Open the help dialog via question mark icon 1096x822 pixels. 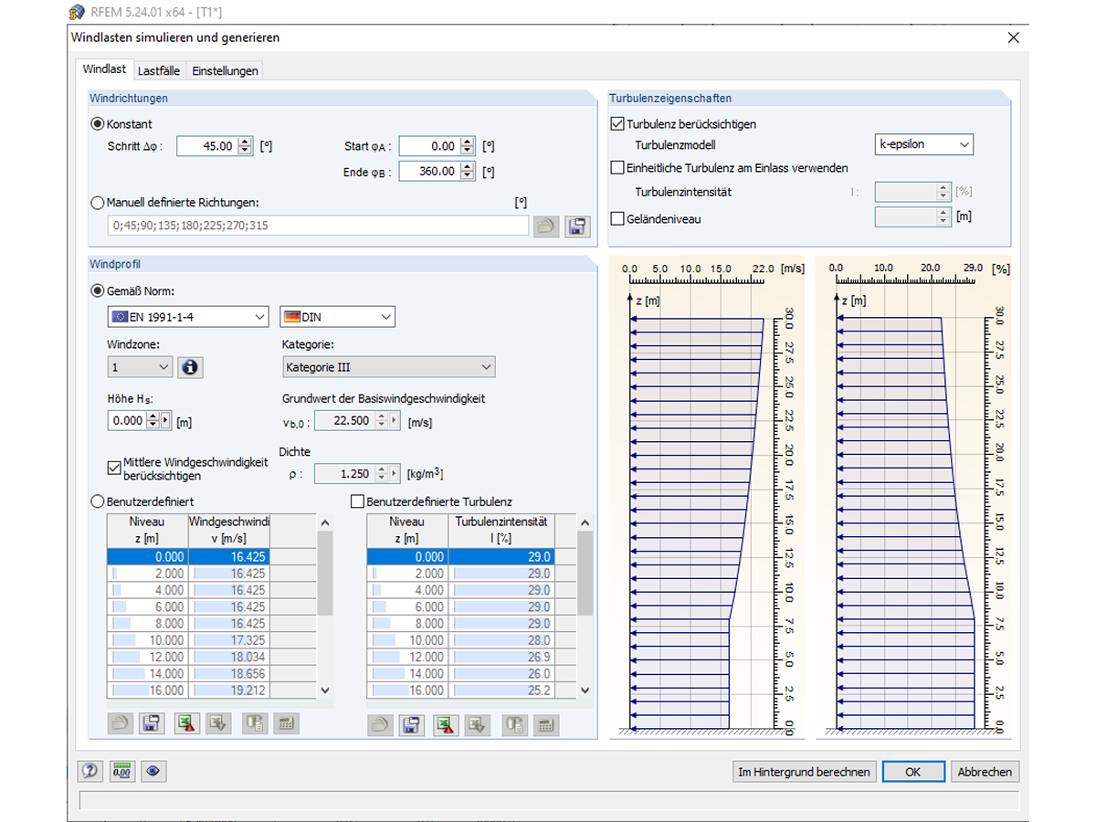pos(90,771)
